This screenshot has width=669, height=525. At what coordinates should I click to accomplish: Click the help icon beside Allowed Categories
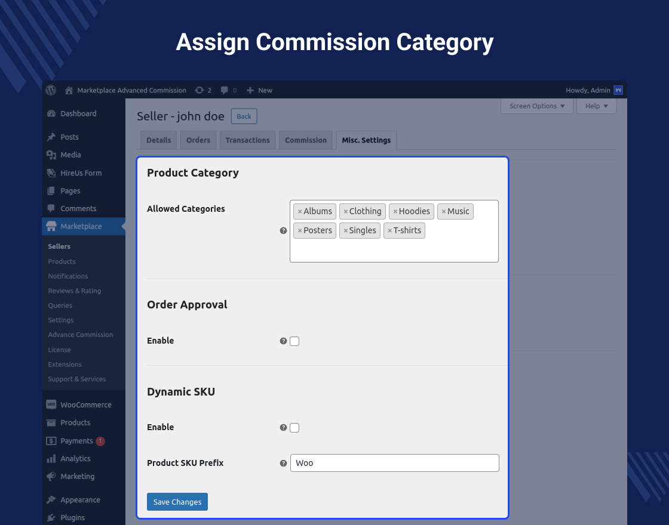coord(283,230)
